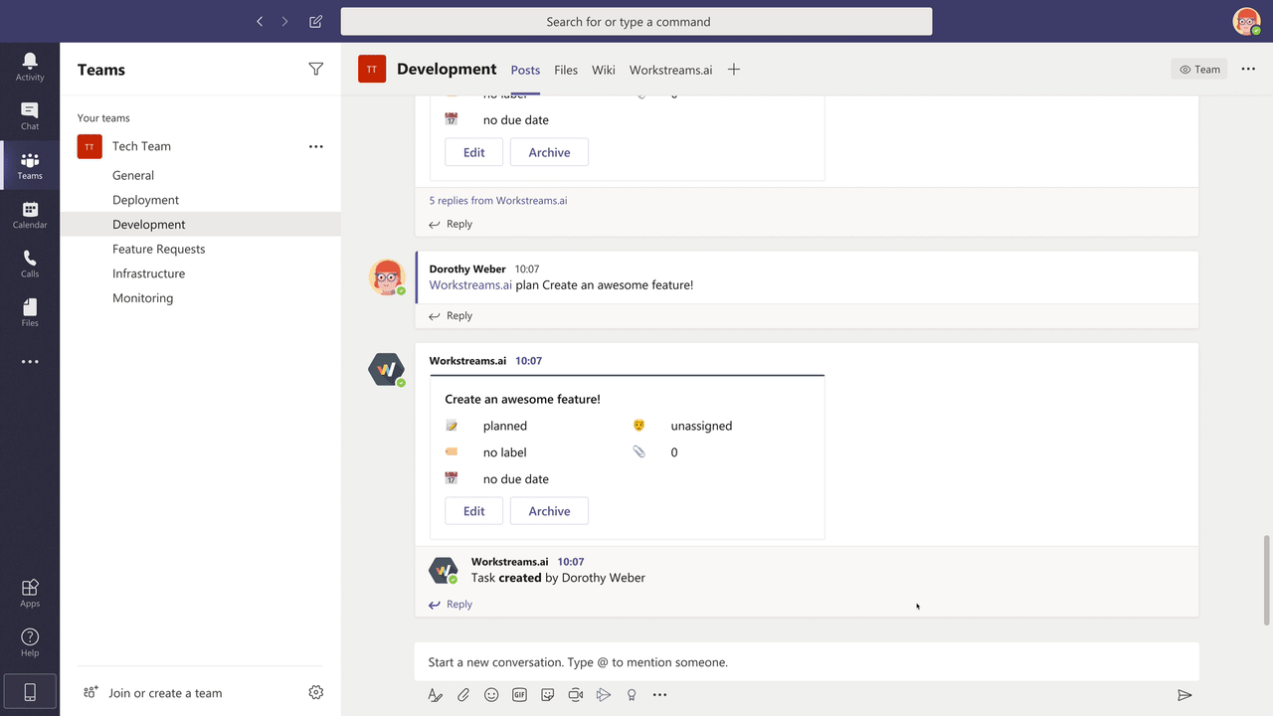Screen dimensions: 1273x716
Task: Archive the 'Create an awesome feature!' task
Action: click(549, 511)
